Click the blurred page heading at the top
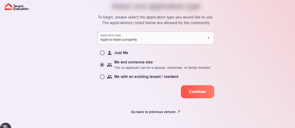The height and width of the screenshot is (128, 295). tap(156, 6)
